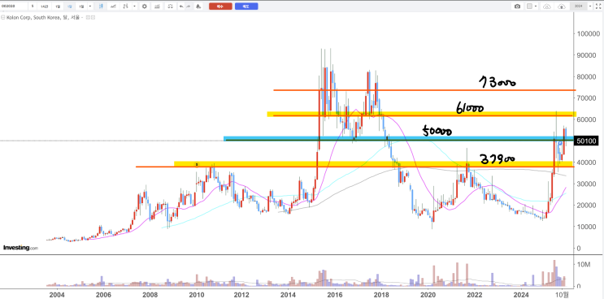This screenshot has height=299, width=604.
Task: Enter fullscreen mode via the expand icon
Action: [598, 6]
